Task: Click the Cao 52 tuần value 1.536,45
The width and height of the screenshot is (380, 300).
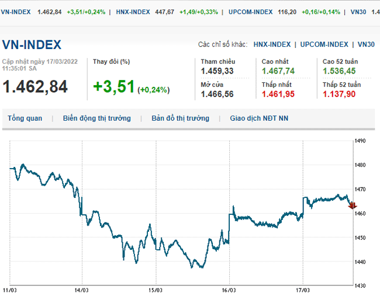Action: click(339, 71)
